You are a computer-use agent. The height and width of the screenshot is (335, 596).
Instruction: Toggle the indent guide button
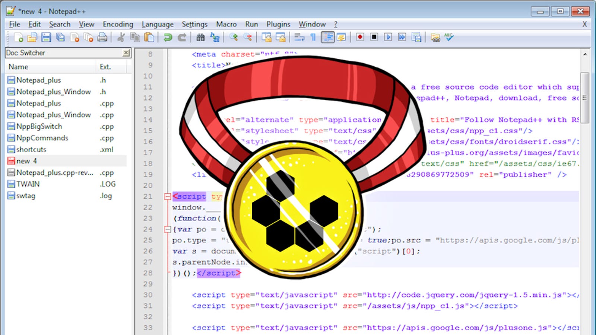coord(328,37)
